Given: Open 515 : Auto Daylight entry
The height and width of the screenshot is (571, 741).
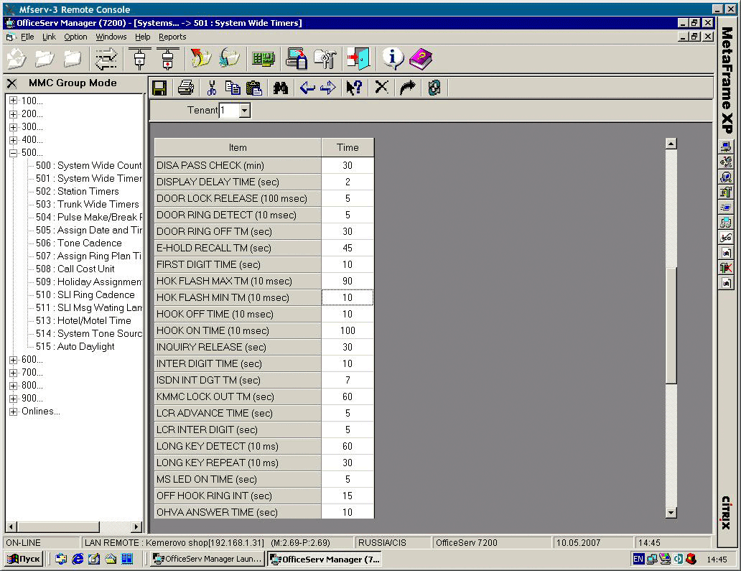Looking at the screenshot, I should click(x=75, y=346).
